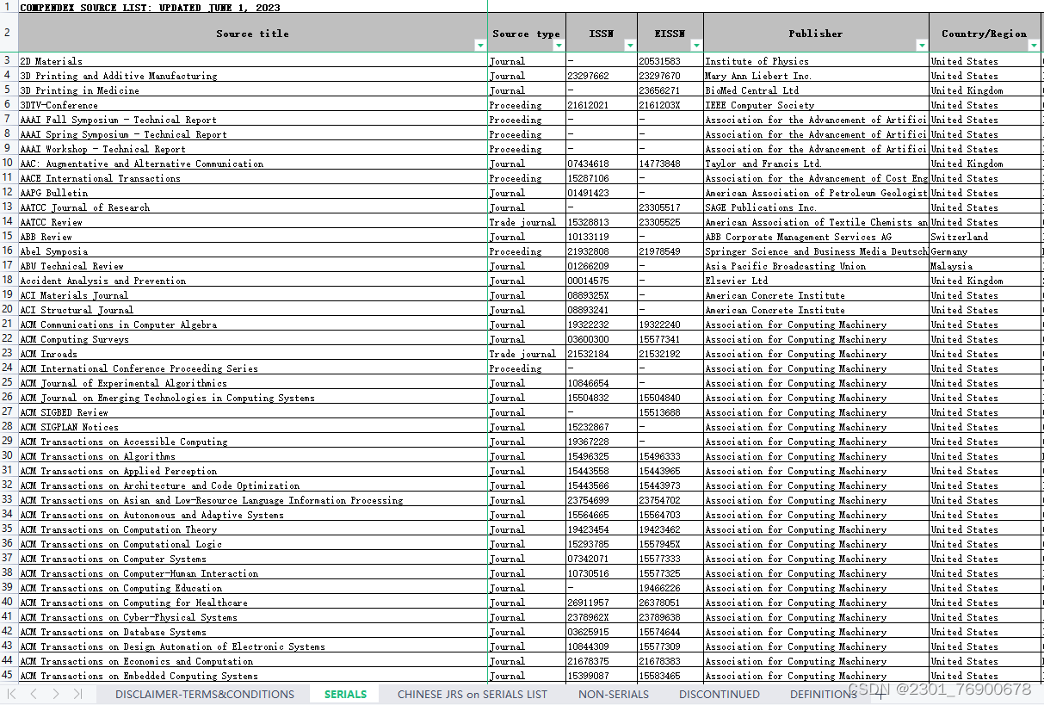Go to last sheet navigation arrow
This screenshot has width=1044, height=705.
[x=77, y=694]
